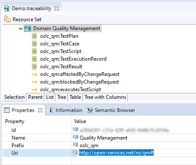The image size is (196, 165).
Task: Click the oslc_qm:TestPlan resource icon
Action: tap(34, 36)
